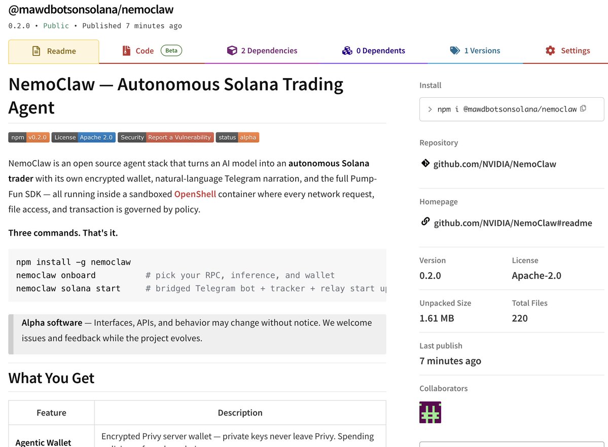The width and height of the screenshot is (608, 447).
Task: Click the '220' total files value
Action: (x=520, y=318)
